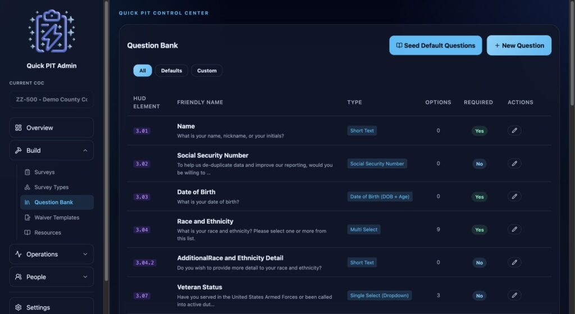Click the Friendly Name column header
575x314 pixels.
200,102
